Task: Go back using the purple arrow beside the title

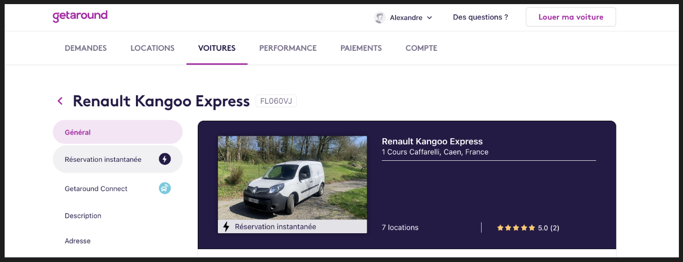Action: click(60, 101)
